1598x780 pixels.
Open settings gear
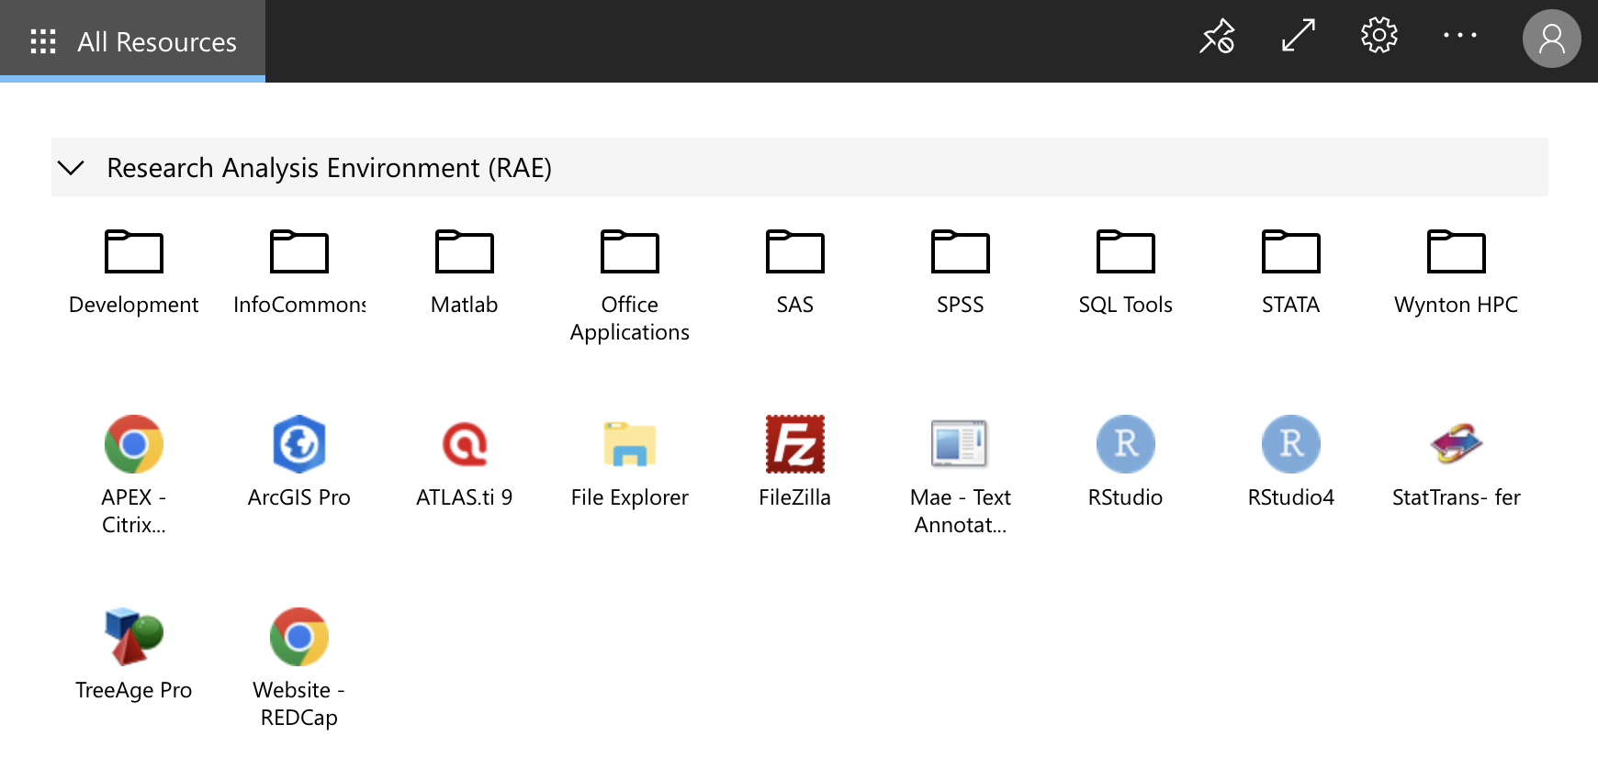(x=1379, y=36)
